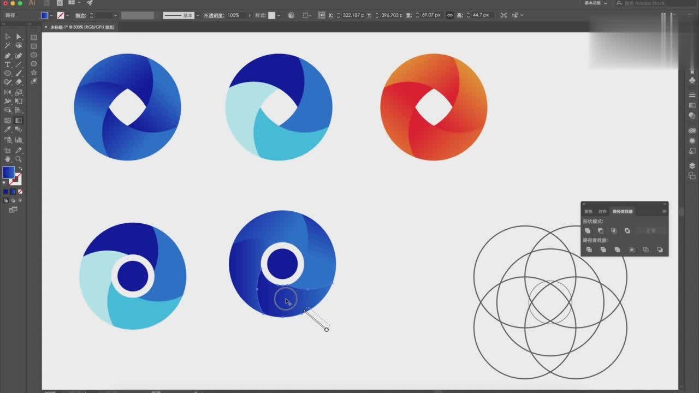Click Minus Front in Pathfinder panel
This screenshot has width=699, height=393.
pyautogui.click(x=601, y=231)
